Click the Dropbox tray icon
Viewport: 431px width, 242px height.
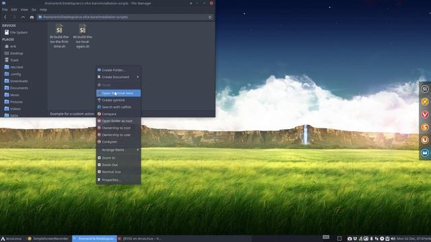pos(355,239)
